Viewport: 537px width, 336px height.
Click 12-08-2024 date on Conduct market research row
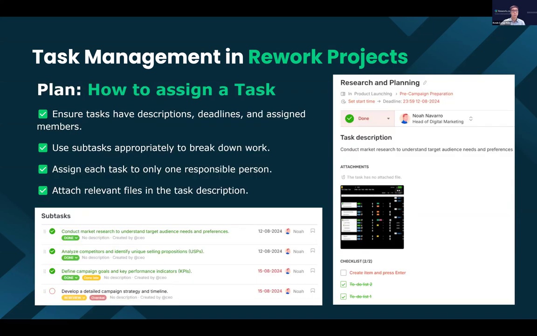point(270,231)
